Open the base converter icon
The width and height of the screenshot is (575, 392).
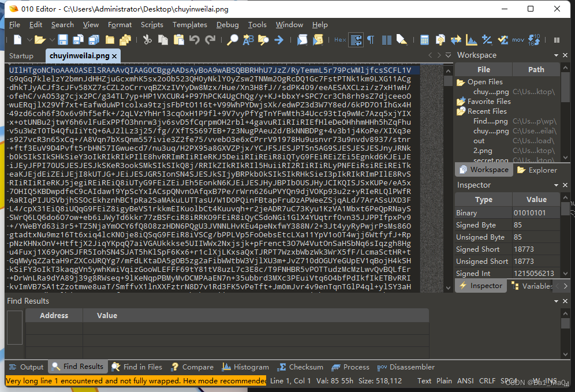(x=534, y=40)
